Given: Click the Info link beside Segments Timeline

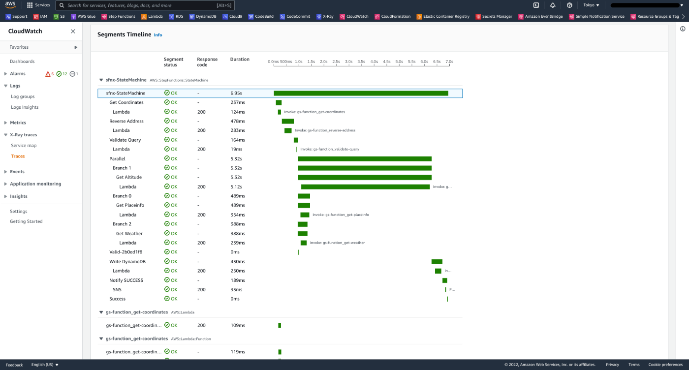Looking at the screenshot, I should 158,35.
